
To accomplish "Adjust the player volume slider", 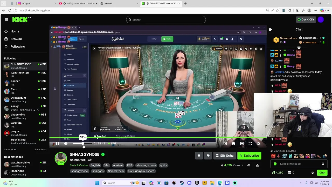I will 82,144.
